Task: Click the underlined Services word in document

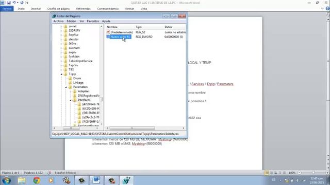Action: [197, 84]
